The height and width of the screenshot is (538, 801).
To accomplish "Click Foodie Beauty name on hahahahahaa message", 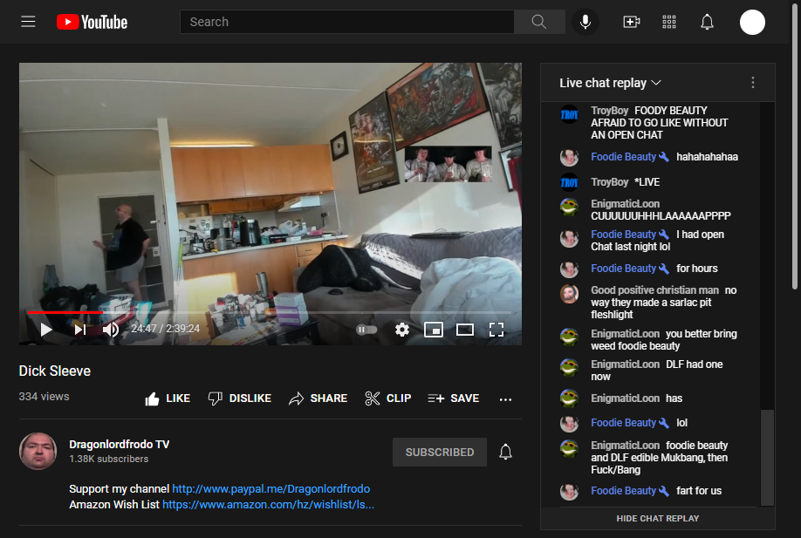I will click(623, 157).
